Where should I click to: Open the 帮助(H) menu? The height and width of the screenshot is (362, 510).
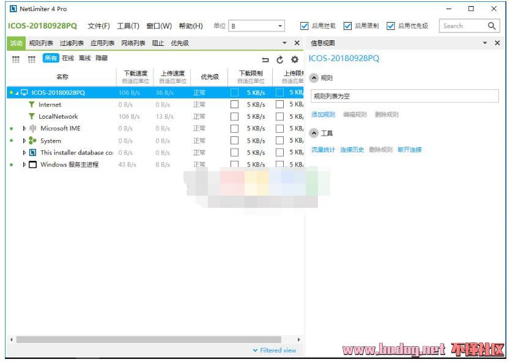pyautogui.click(x=191, y=26)
